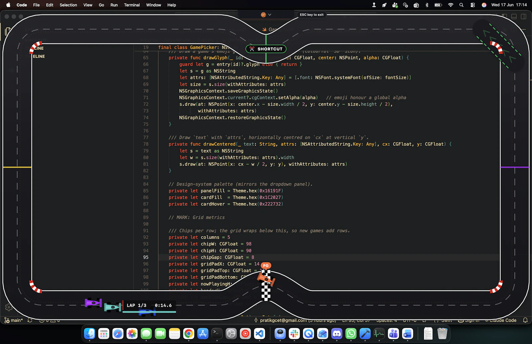Click the Claude Code status bar item
This screenshot has width=532, height=344.
point(501,320)
